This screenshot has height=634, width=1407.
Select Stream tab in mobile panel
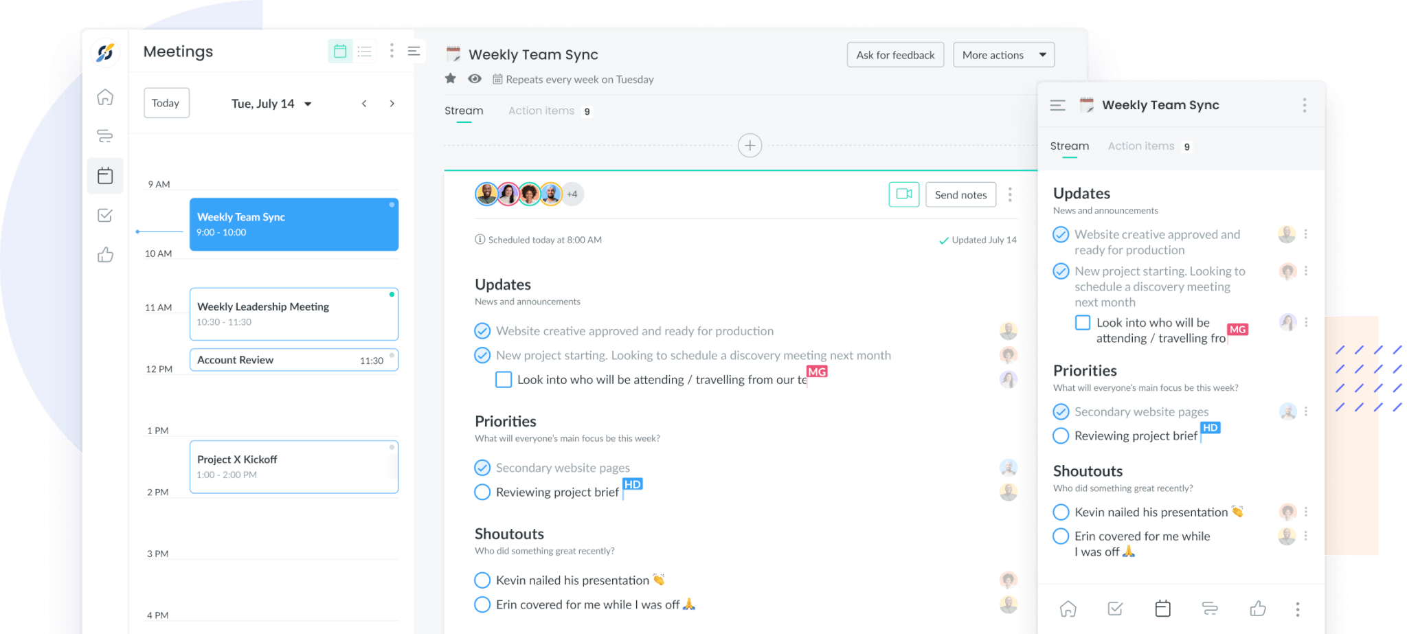(1070, 146)
